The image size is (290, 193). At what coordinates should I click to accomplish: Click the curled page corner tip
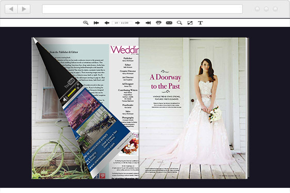click(x=35, y=40)
